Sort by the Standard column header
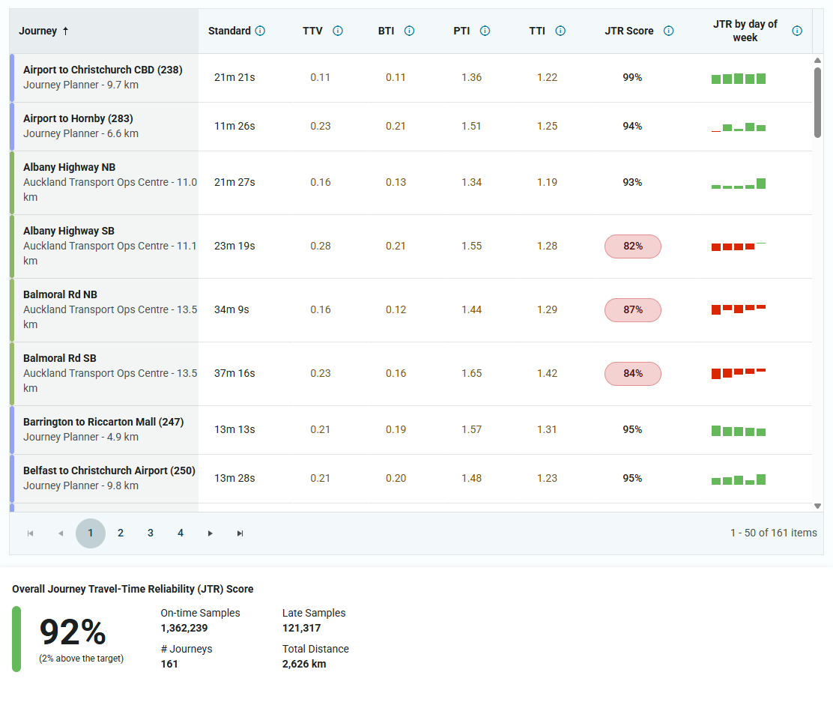The width and height of the screenshot is (833, 705). tap(229, 31)
